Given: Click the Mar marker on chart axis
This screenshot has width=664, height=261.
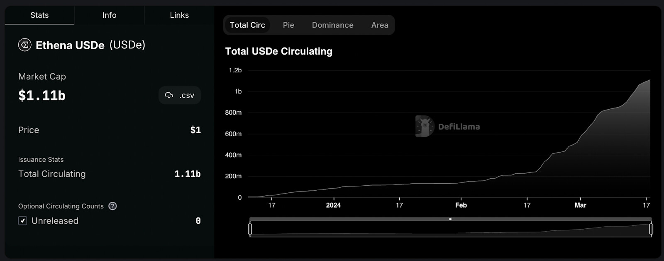Looking at the screenshot, I should (580, 205).
